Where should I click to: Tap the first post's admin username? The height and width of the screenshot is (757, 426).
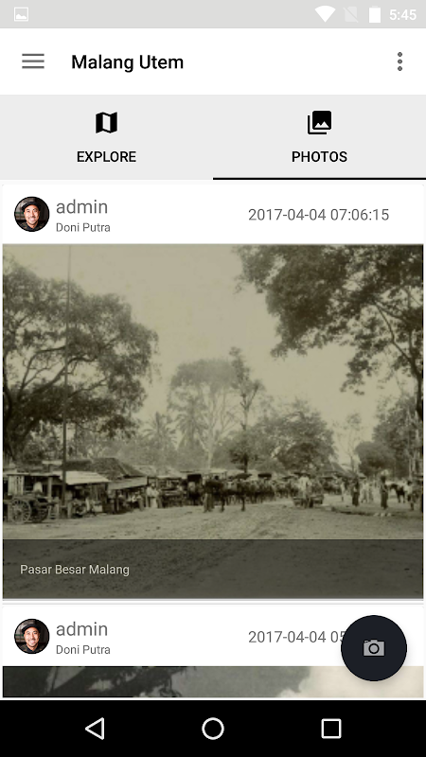(81, 207)
